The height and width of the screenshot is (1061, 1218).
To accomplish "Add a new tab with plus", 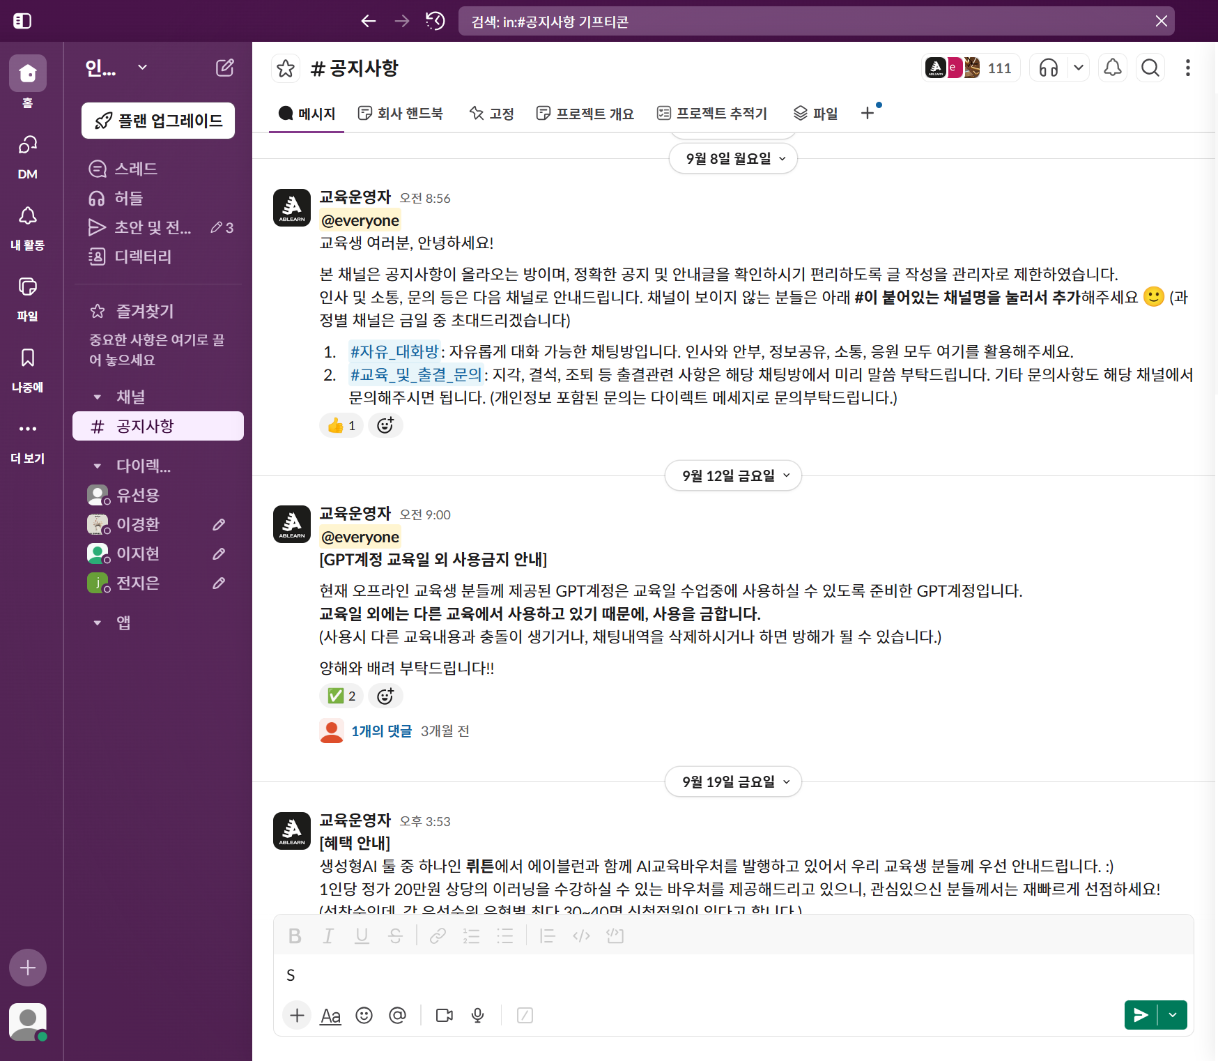I will 868,113.
